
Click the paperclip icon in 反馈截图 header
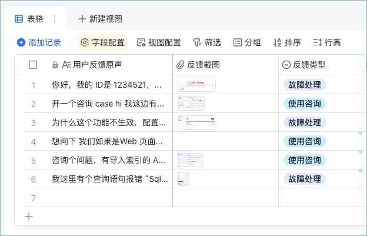[180, 65]
